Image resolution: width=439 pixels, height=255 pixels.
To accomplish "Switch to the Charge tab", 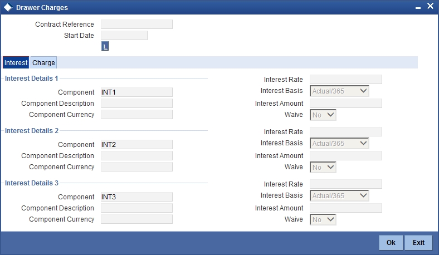I will pos(43,63).
